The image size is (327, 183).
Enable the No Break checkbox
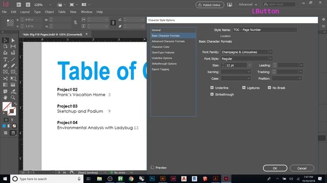[x=269, y=88]
